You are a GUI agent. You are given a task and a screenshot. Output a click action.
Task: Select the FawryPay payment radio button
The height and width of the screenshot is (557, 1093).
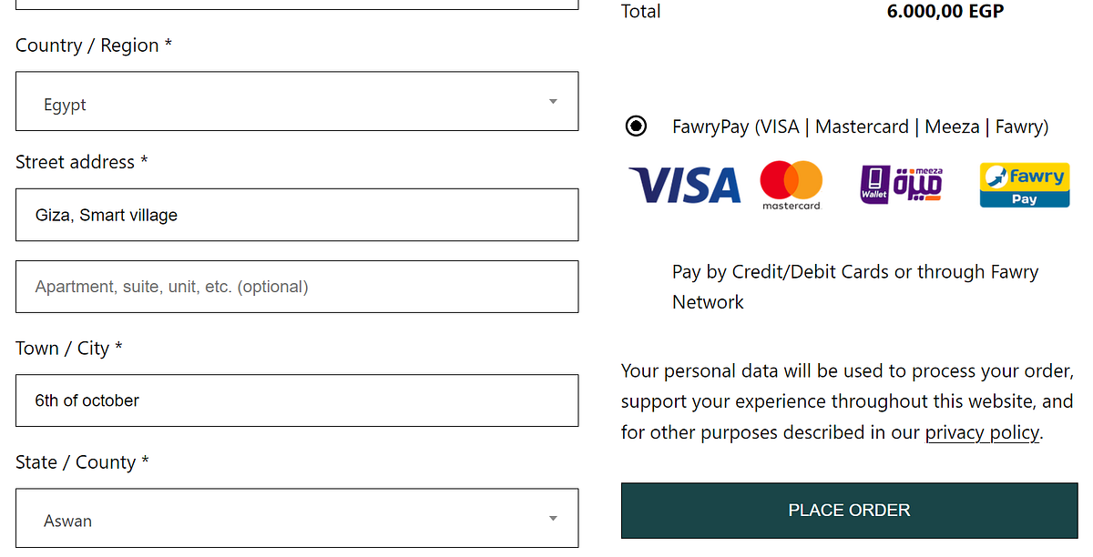636,127
